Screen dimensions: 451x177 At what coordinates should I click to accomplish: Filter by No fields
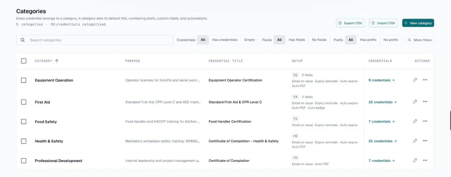(x=319, y=40)
